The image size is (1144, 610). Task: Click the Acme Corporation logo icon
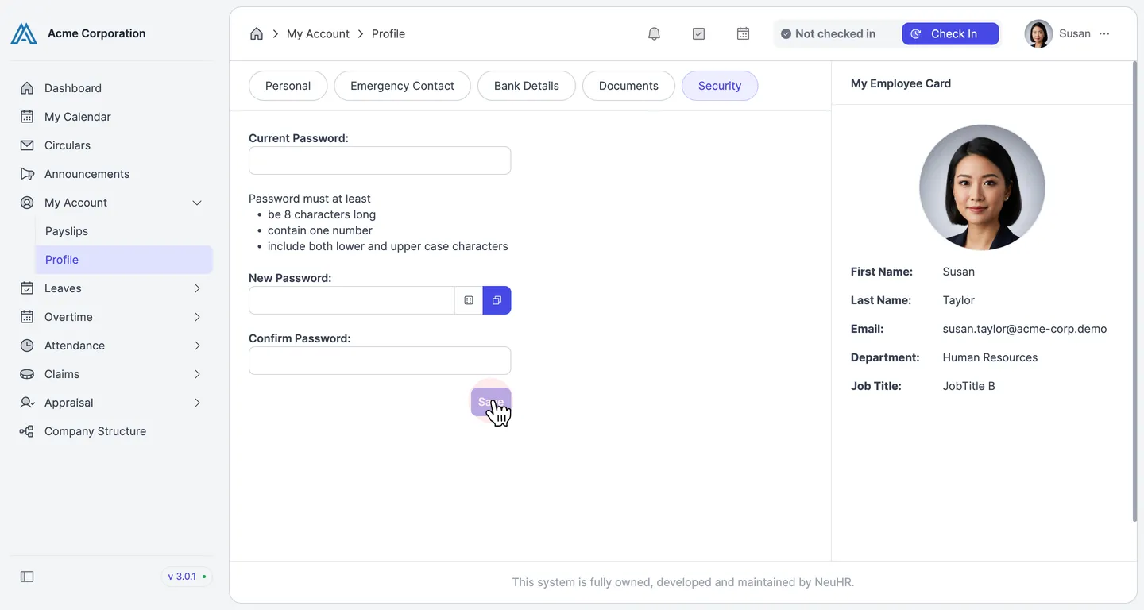[24, 33]
